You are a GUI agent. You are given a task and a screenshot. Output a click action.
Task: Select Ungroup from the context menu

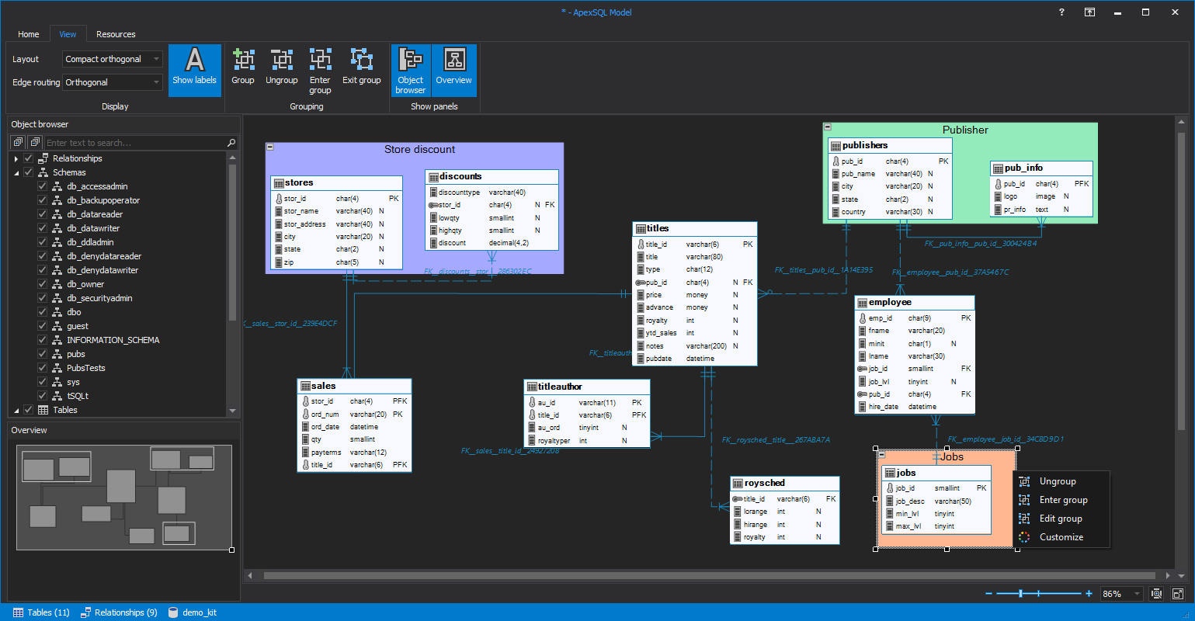(x=1061, y=481)
